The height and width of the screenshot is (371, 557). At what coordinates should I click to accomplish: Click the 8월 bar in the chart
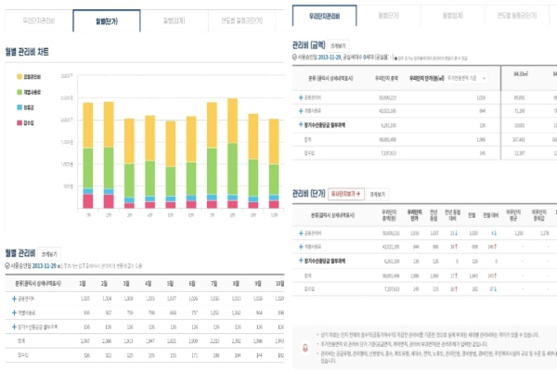pos(233,153)
